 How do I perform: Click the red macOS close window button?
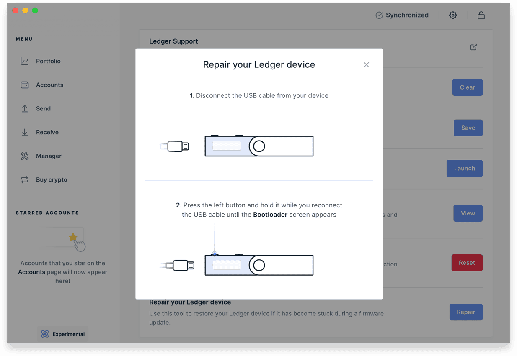[16, 10]
